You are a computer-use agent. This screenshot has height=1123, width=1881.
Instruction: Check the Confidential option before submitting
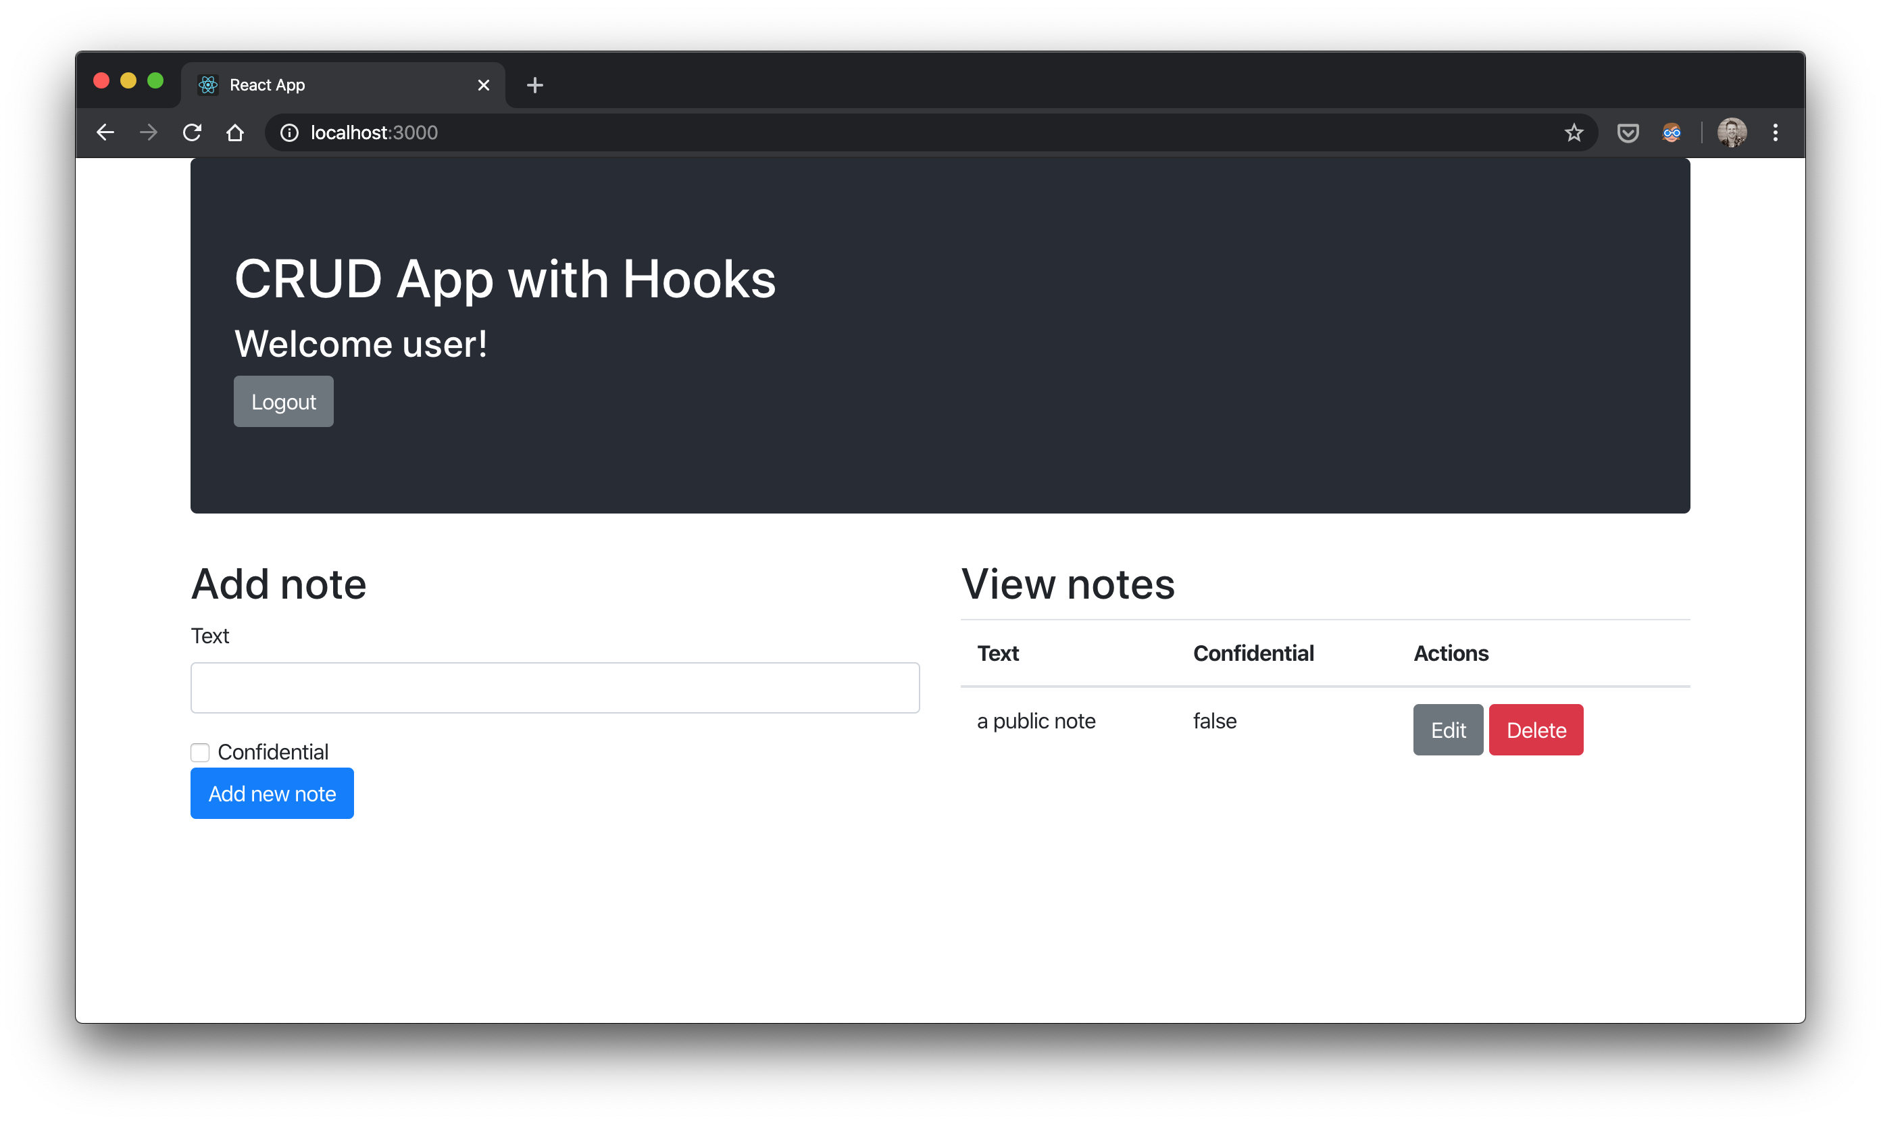click(201, 751)
